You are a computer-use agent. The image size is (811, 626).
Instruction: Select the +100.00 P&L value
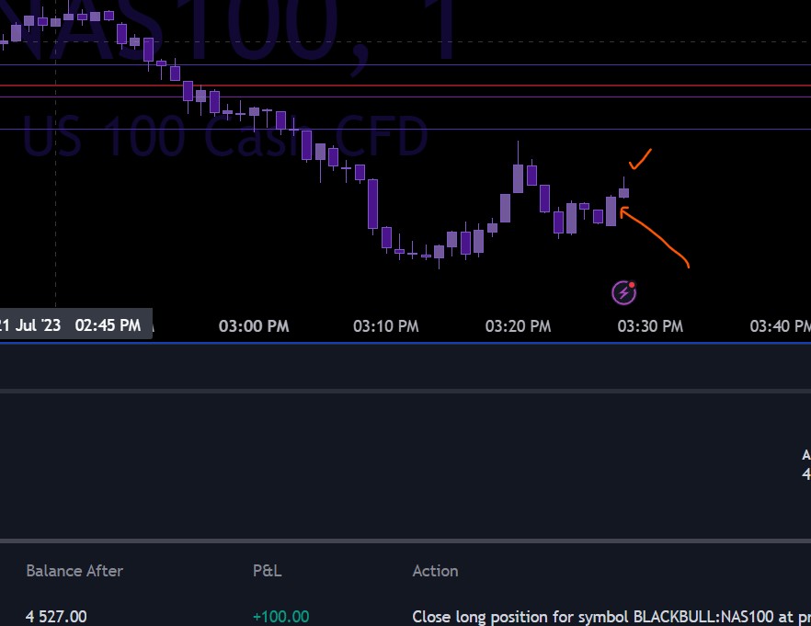tap(280, 616)
